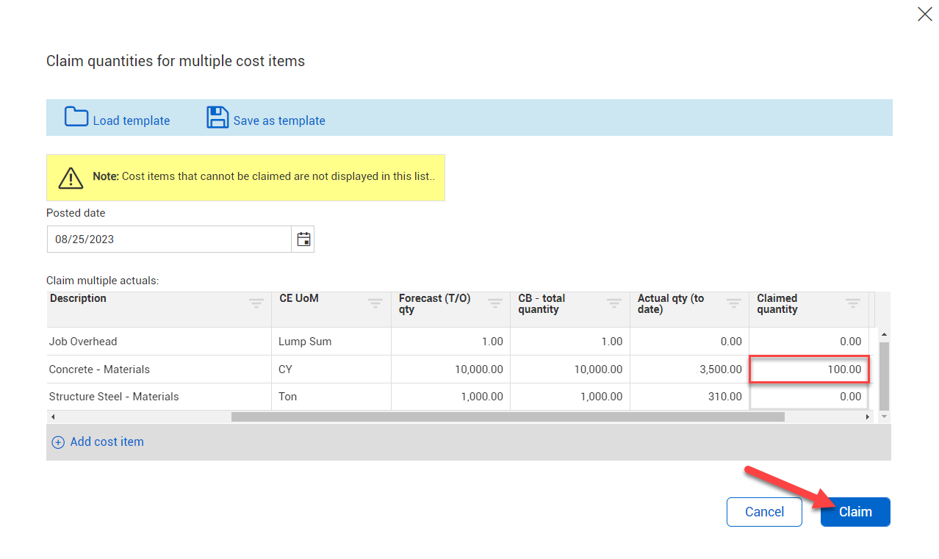
Task: Edit the Posted date field
Action: click(x=169, y=239)
